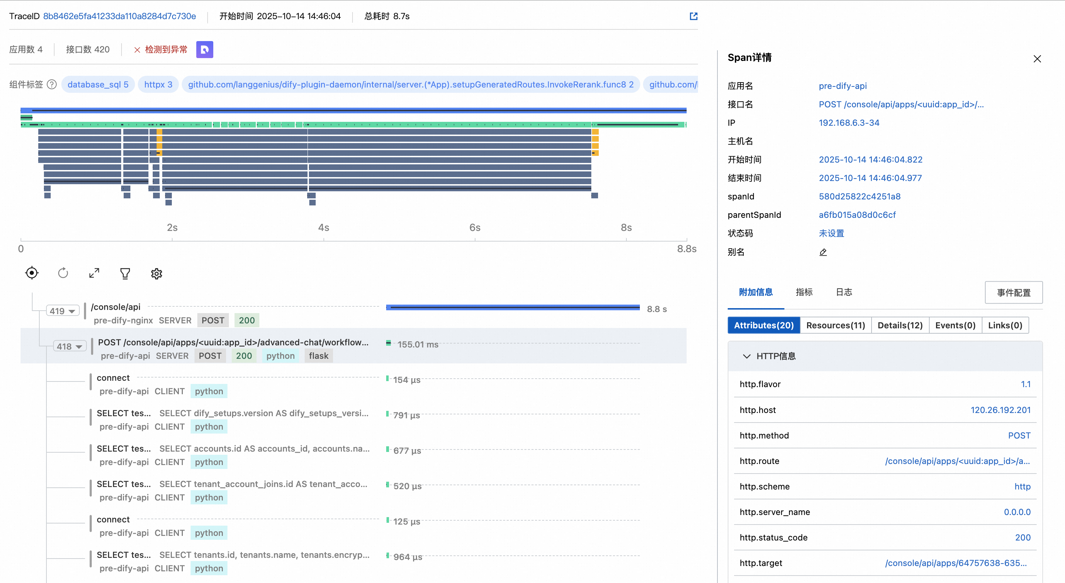Image resolution: width=1065 pixels, height=583 pixels.
Task: Click the /console/api blue duration bar
Action: pyautogui.click(x=513, y=307)
